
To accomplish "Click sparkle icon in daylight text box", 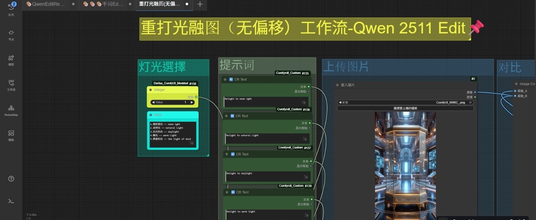I will pyautogui.click(x=306, y=177).
